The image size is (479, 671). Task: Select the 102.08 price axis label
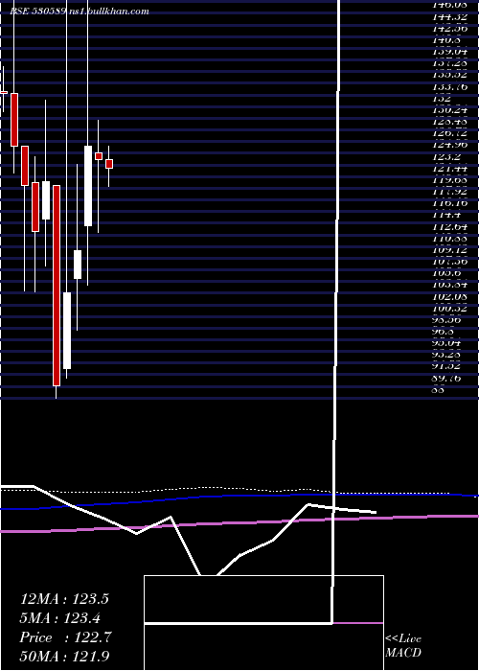[x=449, y=296]
